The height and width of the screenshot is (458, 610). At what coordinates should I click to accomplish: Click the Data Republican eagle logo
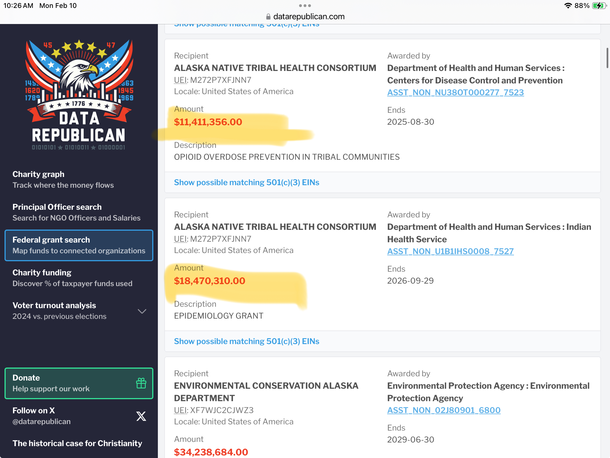coord(79,95)
